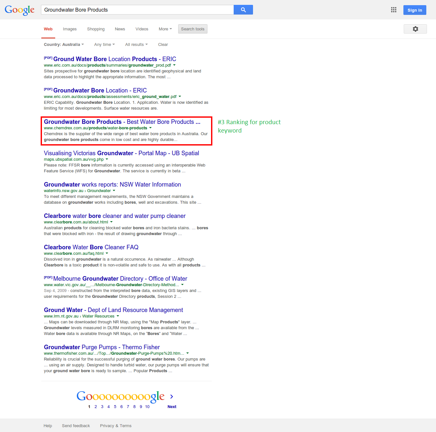Click the blue search magnifier button
This screenshot has width=436, height=432.
tap(243, 10)
